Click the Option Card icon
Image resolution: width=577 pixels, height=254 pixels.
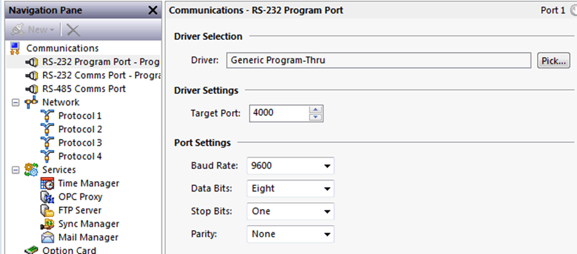pos(31,250)
